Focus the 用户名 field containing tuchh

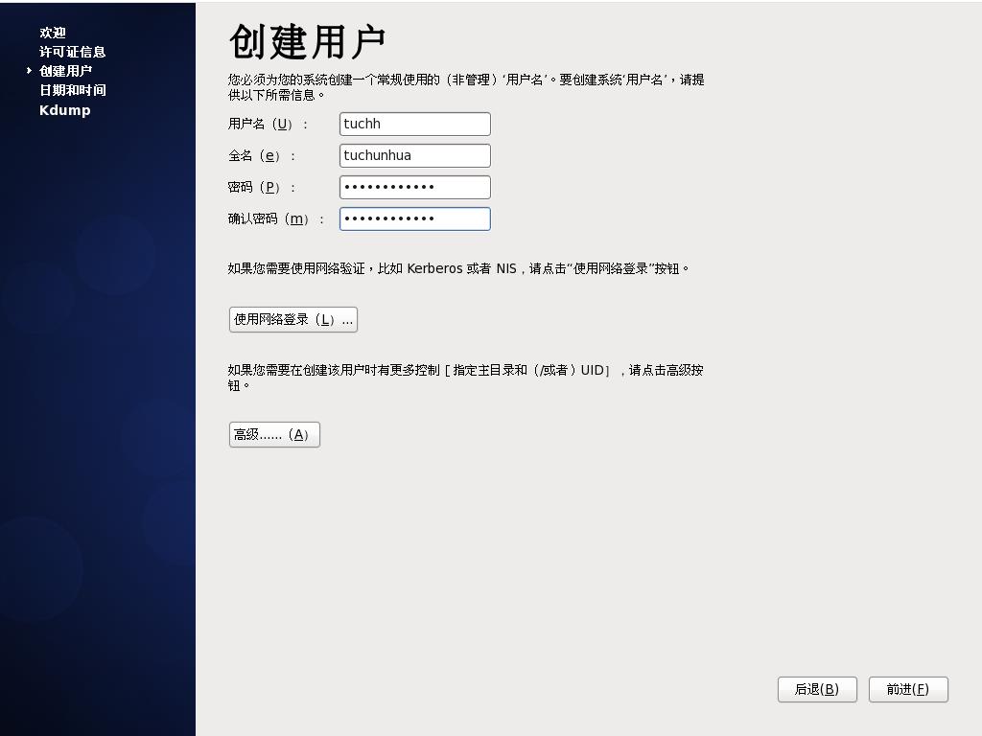pyautogui.click(x=414, y=124)
